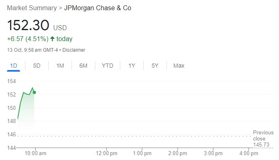Switch to the 5D time range tab
279x160 pixels.
tap(37, 66)
